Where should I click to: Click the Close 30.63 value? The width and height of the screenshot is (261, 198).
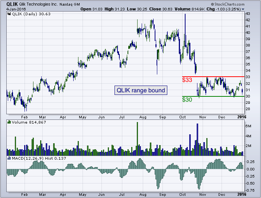tap(161, 9)
